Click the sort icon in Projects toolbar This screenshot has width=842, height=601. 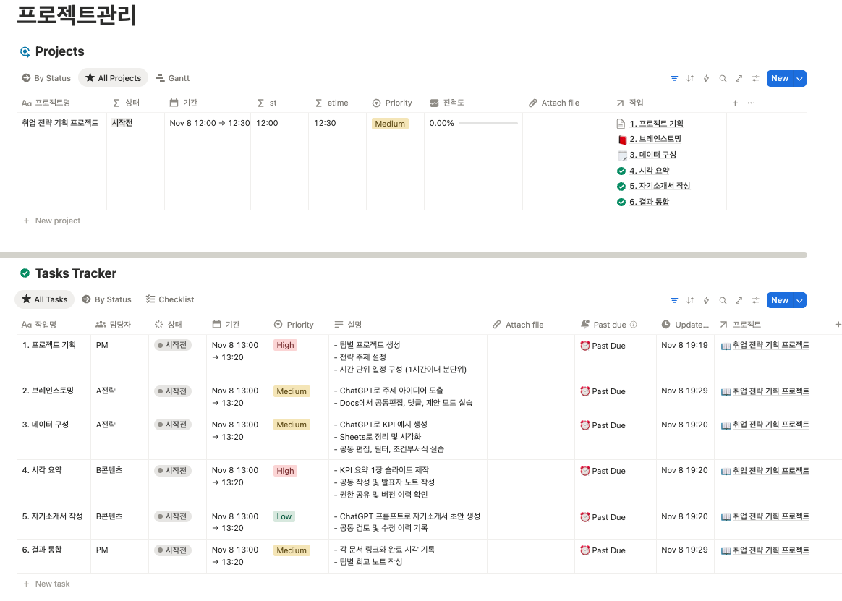point(690,78)
